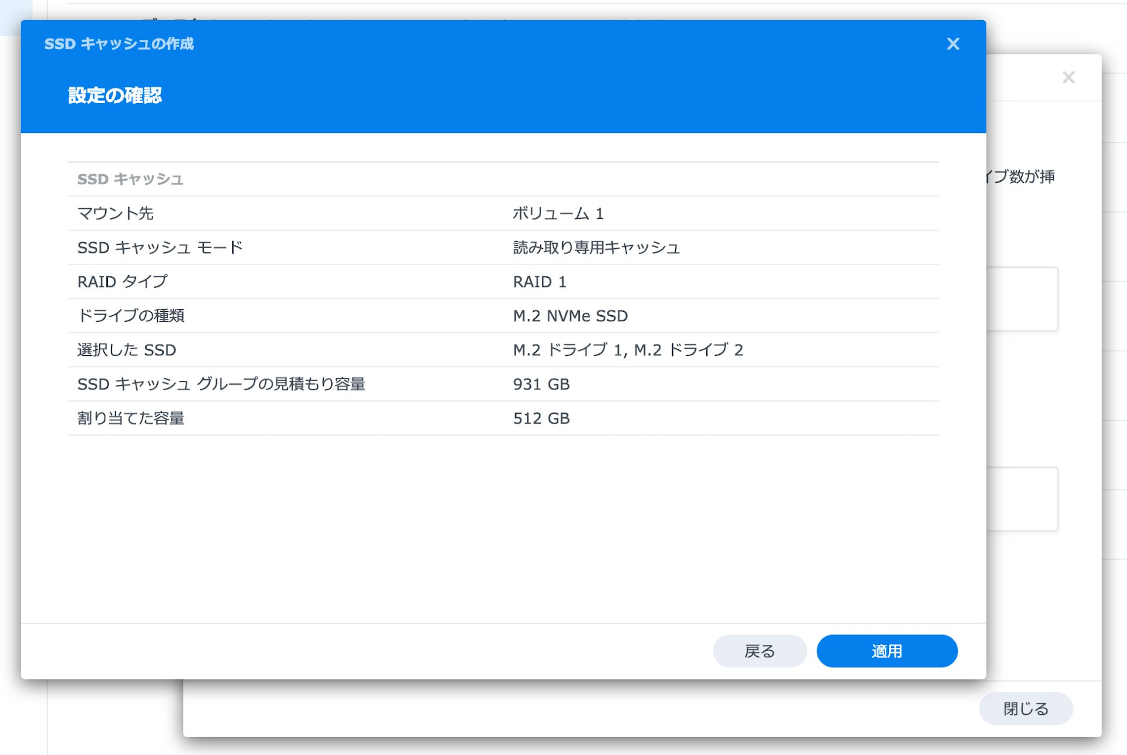The height and width of the screenshot is (755, 1127).
Task: Select the 割り当てた容量 row label
Action: coord(130,418)
